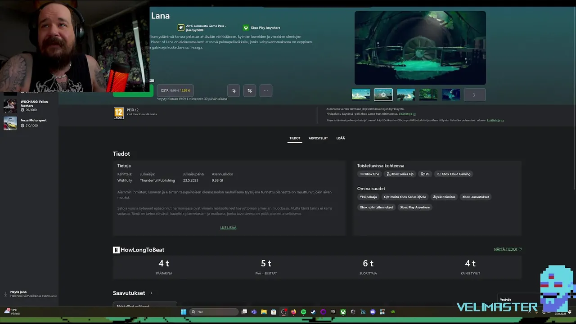The width and height of the screenshot is (576, 324).
Task: Select the Älykäs toimitus tag
Action: click(444, 197)
